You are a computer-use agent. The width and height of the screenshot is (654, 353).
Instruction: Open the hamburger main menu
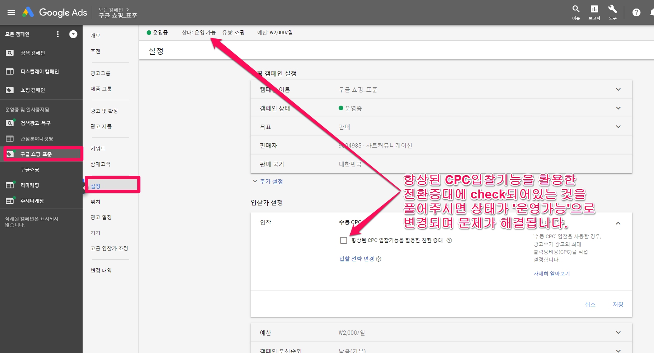point(11,12)
